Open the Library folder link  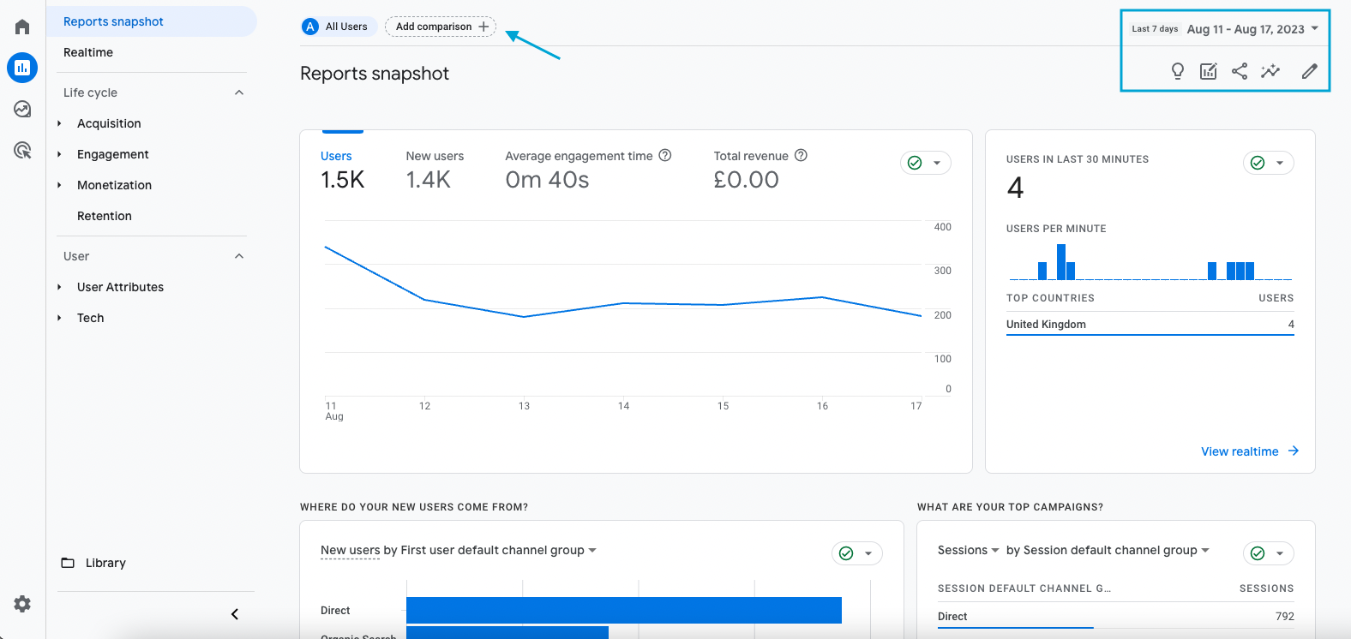pyautogui.click(x=105, y=563)
